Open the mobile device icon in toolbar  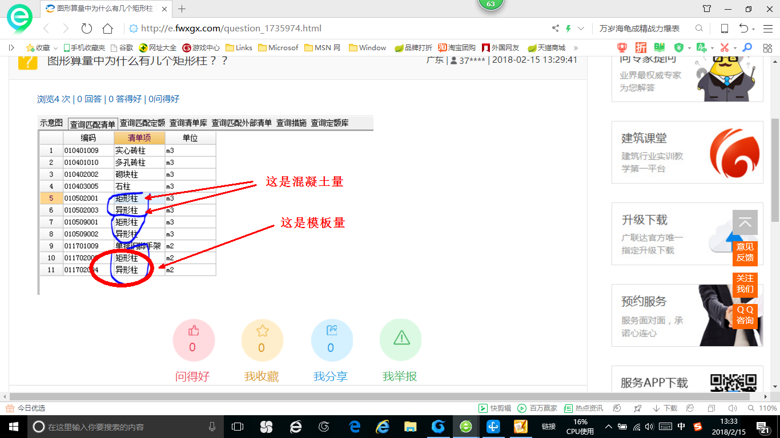click(724, 29)
